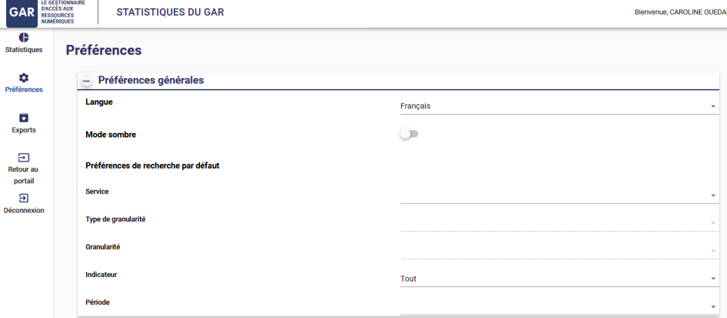Open the Exports archive icon
727x318 pixels.
click(24, 118)
